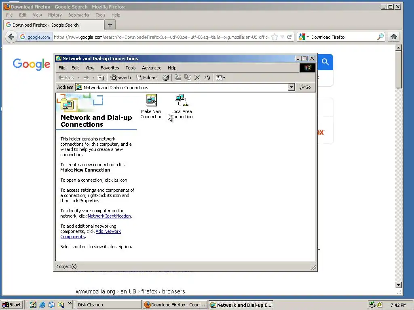Screen dimensions: 414x310
Task: Launch Outlook Express from quick launch
Action: [x=51, y=305]
